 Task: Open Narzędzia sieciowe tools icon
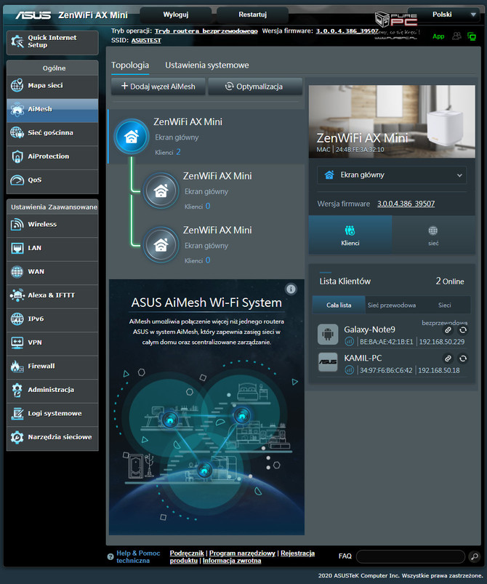(x=17, y=437)
